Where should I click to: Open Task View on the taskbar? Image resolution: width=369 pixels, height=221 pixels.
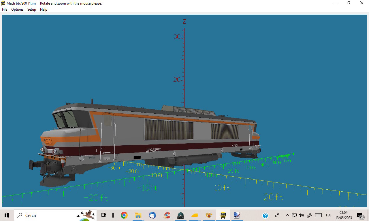pos(104,215)
